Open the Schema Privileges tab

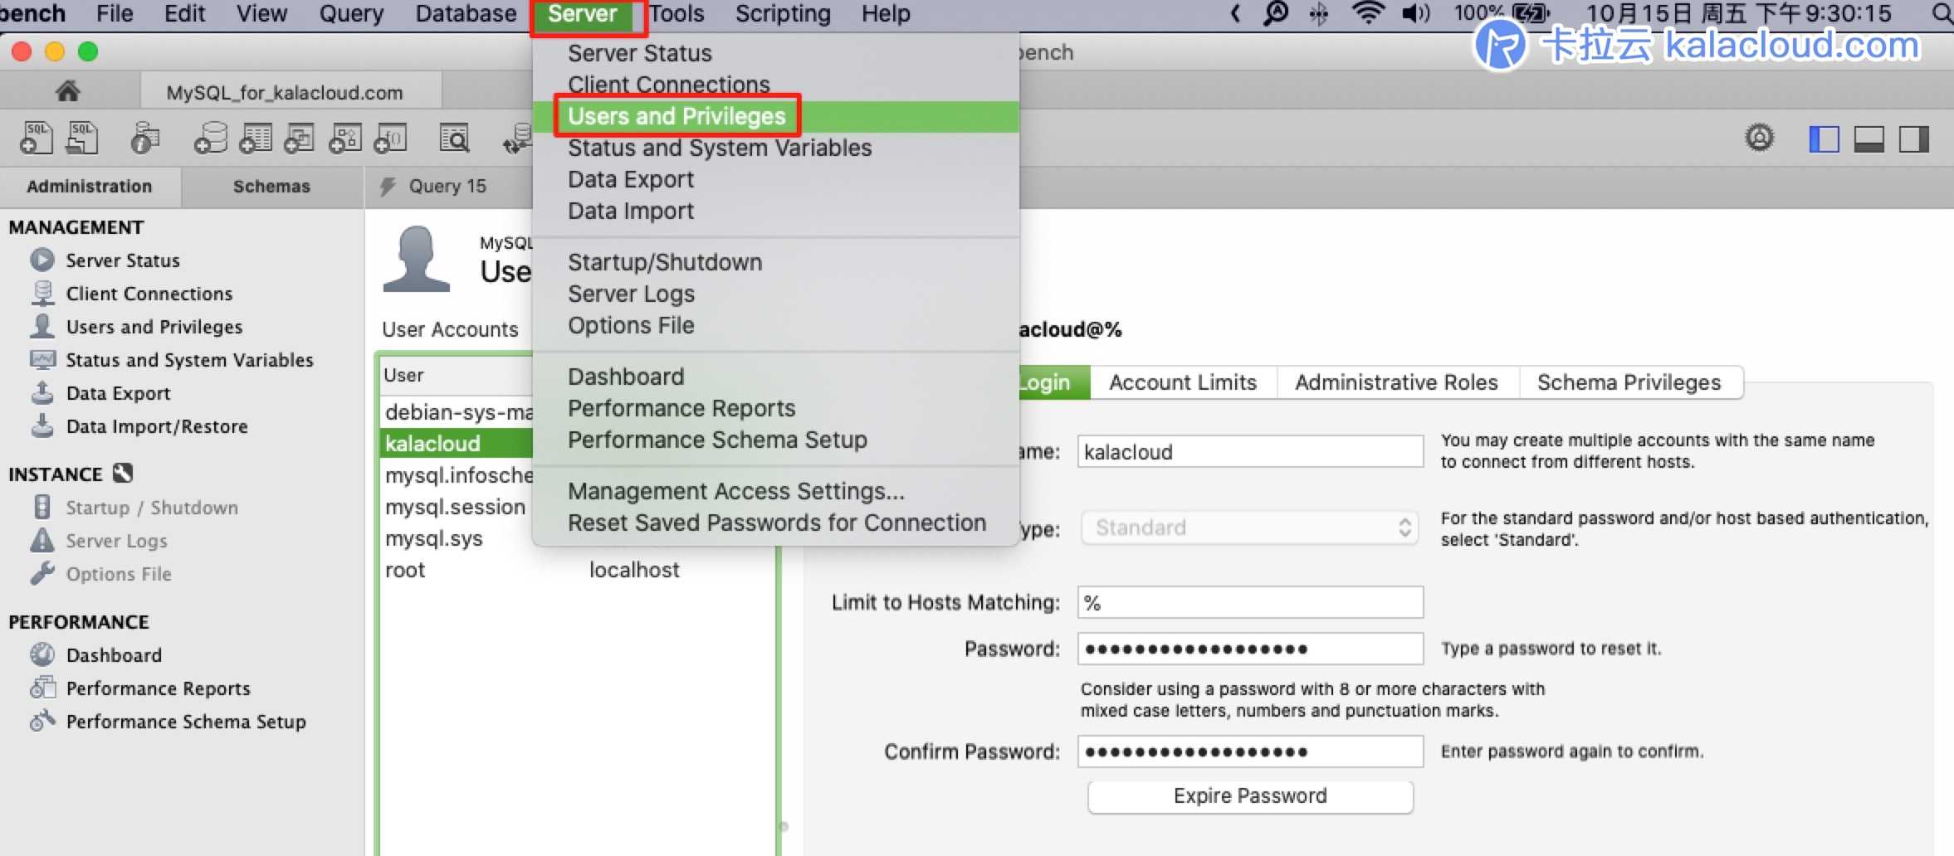(1629, 382)
